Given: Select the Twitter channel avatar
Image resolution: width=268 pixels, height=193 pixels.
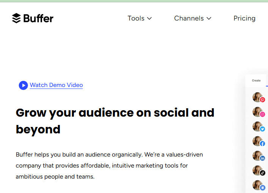Looking at the screenshot, I should tap(259, 127).
